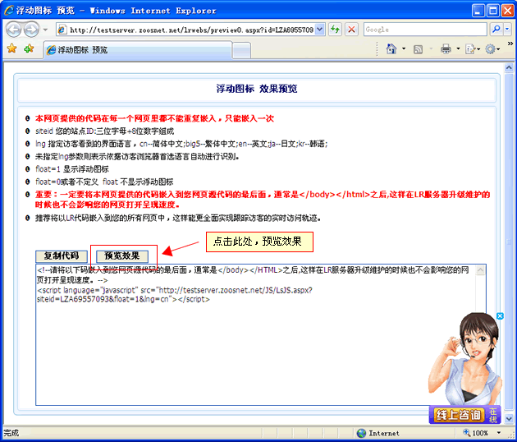517x442 pixels.
Task: Click the Refresh page icon
Action: (335, 29)
